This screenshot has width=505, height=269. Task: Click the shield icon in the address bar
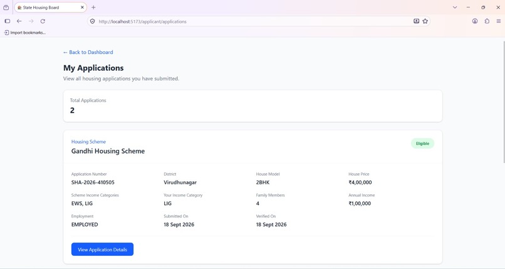[93, 21]
